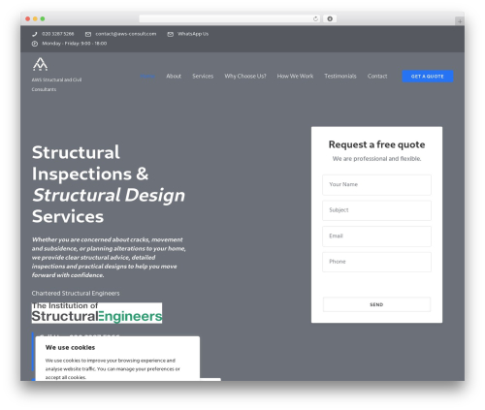
Task: Open a new browser tab with plus icon
Action: click(x=460, y=21)
